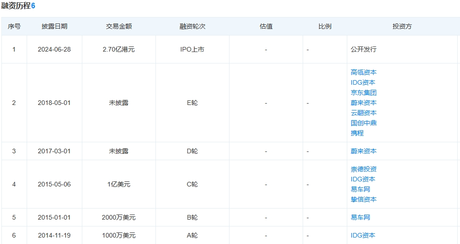Click the 估值 column header
The image size is (460, 244).
click(266, 26)
